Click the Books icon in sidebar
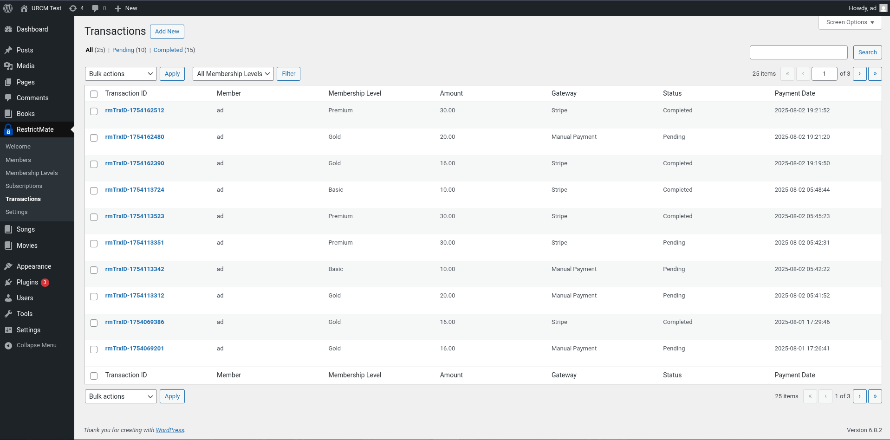Screen dimensions: 890x440 (8, 114)
